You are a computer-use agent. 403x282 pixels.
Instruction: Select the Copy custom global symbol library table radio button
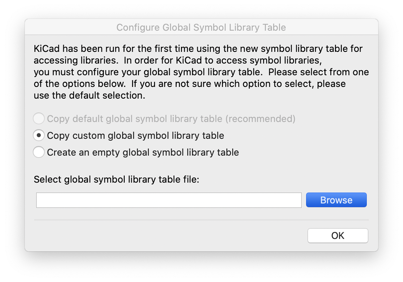pos(39,135)
